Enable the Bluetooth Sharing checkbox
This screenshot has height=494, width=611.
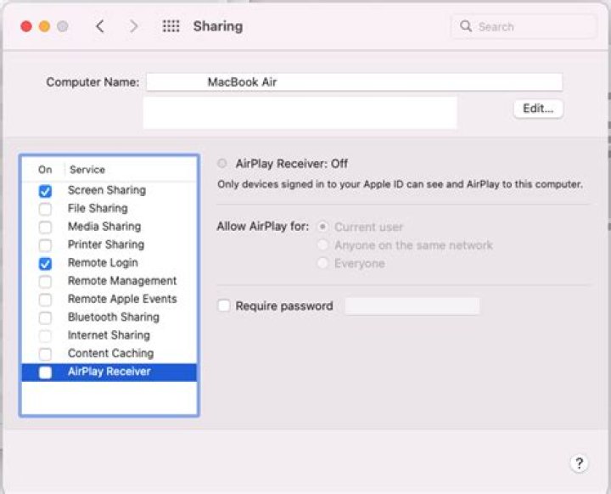[45, 317]
